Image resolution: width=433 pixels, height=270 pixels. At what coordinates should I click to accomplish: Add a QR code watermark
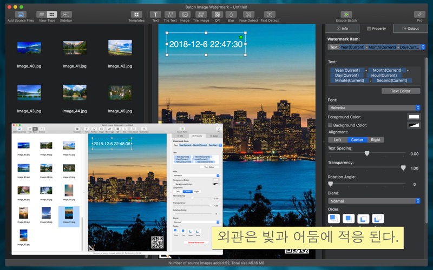click(217, 15)
